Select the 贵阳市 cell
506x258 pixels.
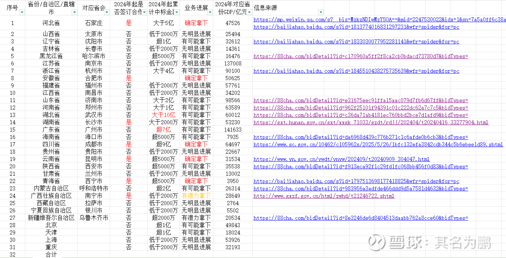click(x=94, y=151)
